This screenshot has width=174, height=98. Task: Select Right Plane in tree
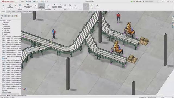click(6, 32)
